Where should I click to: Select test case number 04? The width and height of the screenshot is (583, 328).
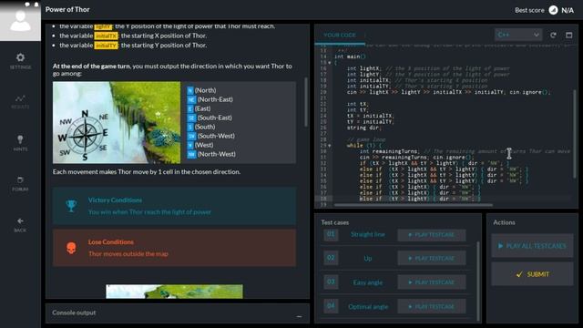click(x=331, y=306)
